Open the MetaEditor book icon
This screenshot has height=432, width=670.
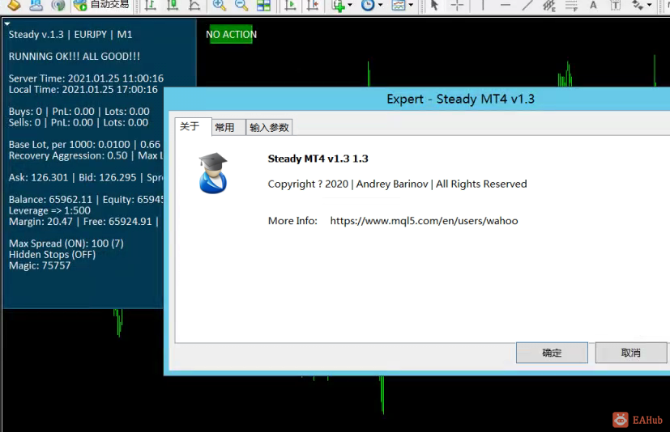click(x=14, y=5)
